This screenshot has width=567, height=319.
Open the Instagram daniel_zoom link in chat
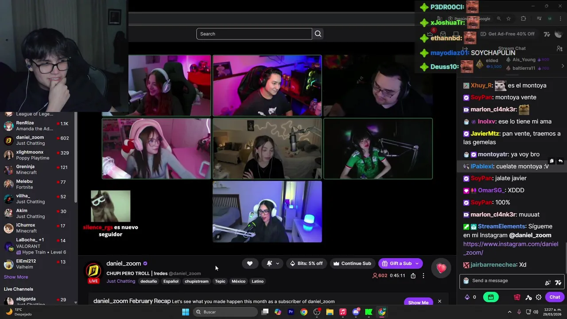coord(511,248)
